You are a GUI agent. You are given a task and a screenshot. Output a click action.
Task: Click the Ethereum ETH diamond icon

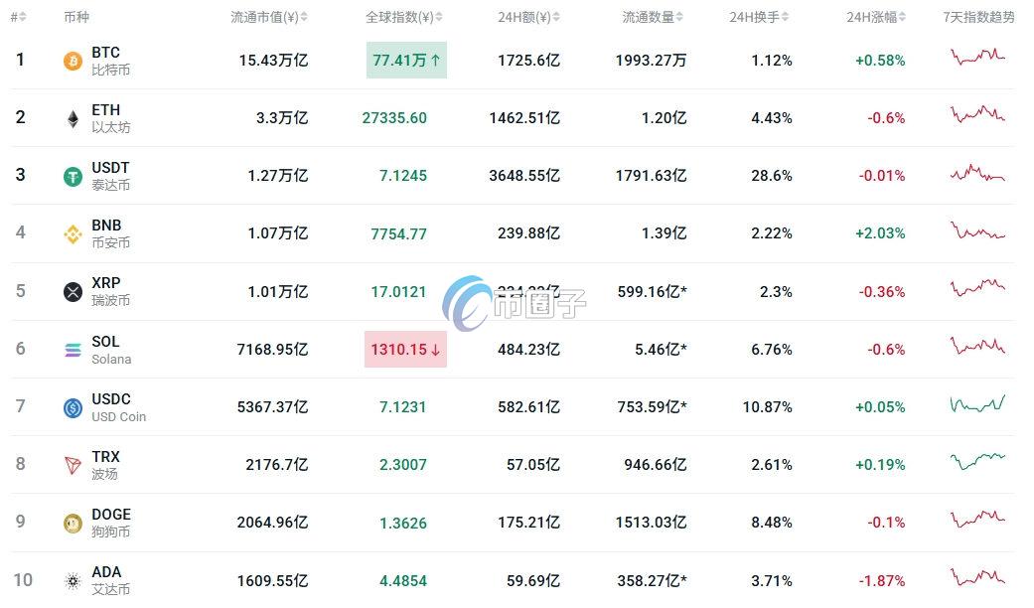[x=73, y=118]
